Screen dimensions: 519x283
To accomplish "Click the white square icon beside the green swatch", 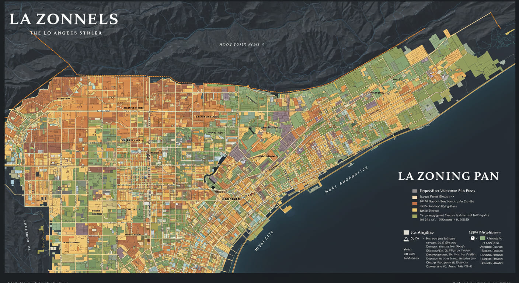I will (x=473, y=238).
